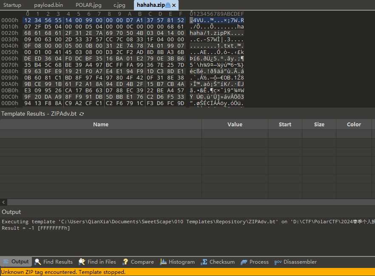Show the Histogram panel
The height and width of the screenshot is (276, 375).
pyautogui.click(x=177, y=262)
